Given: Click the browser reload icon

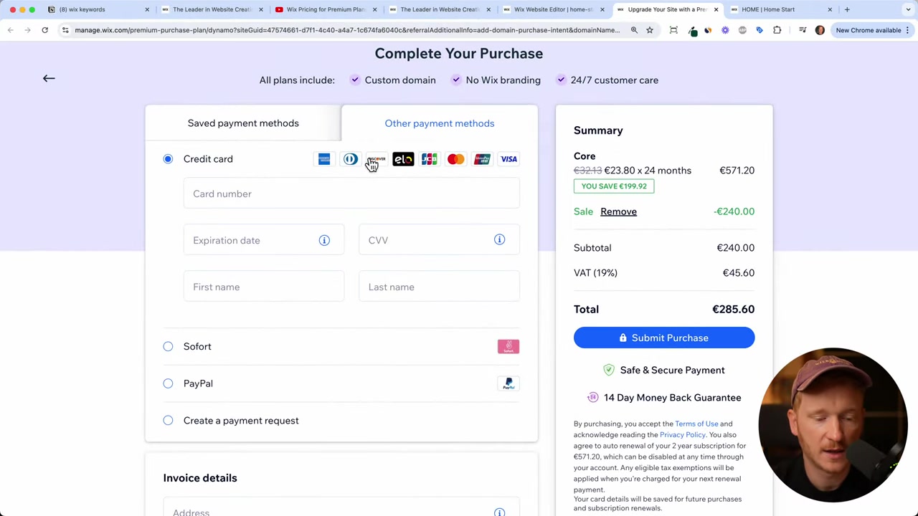Looking at the screenshot, I should click(x=44, y=30).
